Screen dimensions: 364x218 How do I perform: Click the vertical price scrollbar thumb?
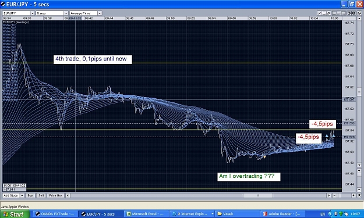359,91
